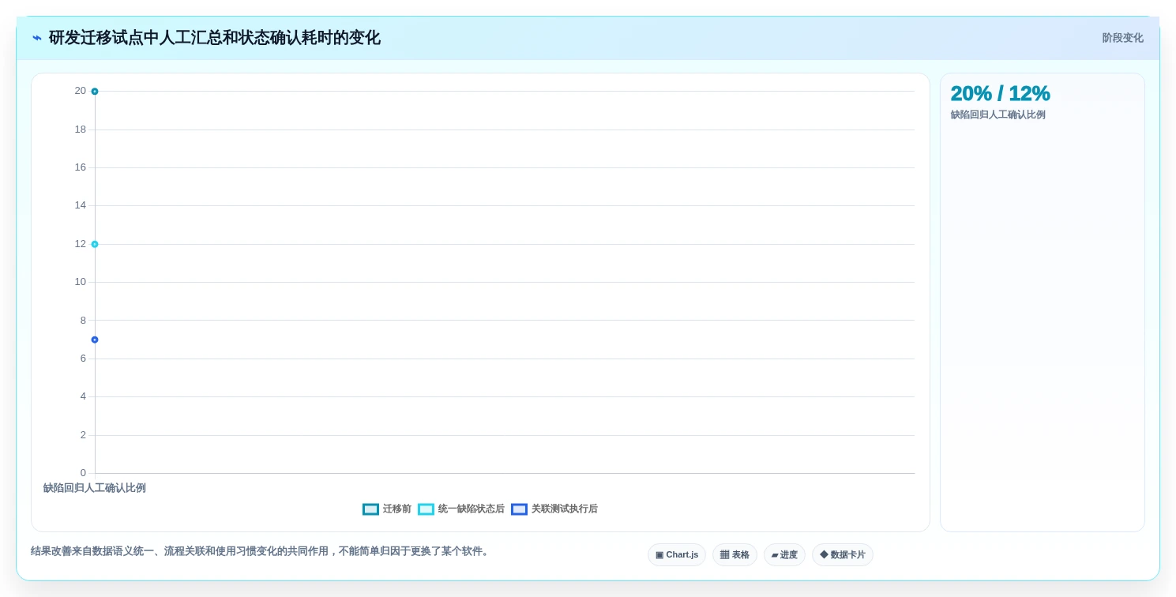
Task: Select the Chart.js tag chip
Action: 677,555
